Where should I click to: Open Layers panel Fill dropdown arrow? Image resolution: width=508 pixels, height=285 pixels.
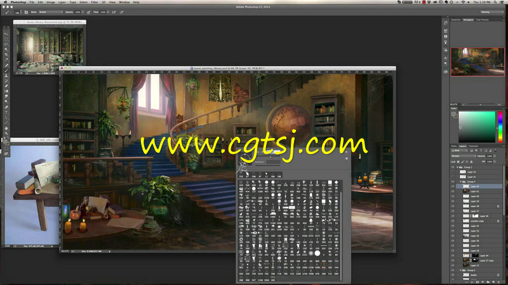coord(495,161)
